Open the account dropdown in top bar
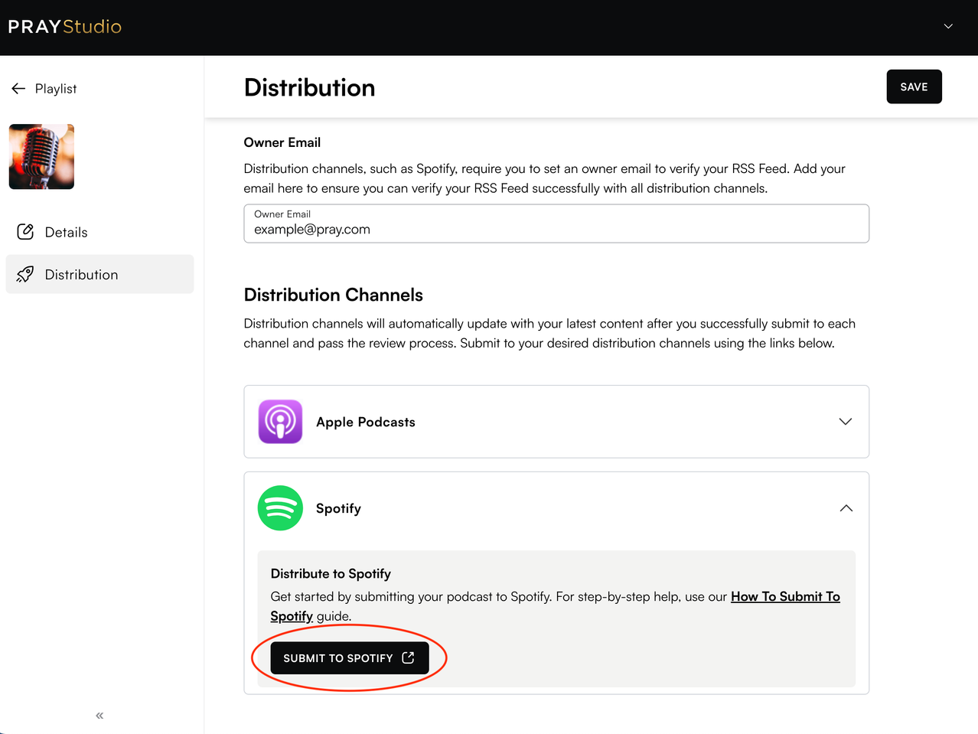The width and height of the screenshot is (978, 734). click(x=948, y=26)
